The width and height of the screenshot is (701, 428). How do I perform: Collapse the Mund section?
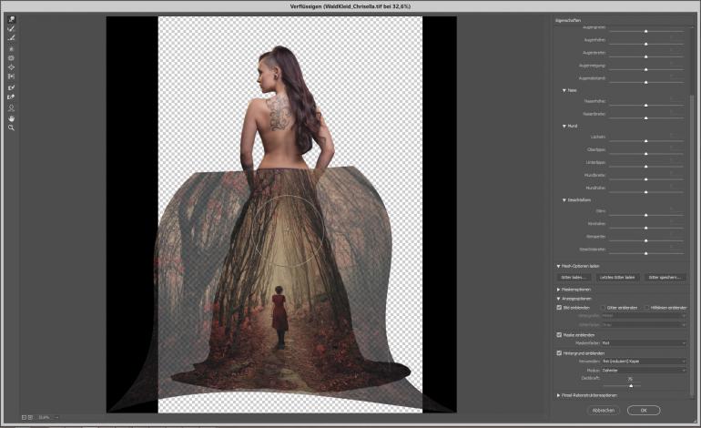[x=564, y=126]
